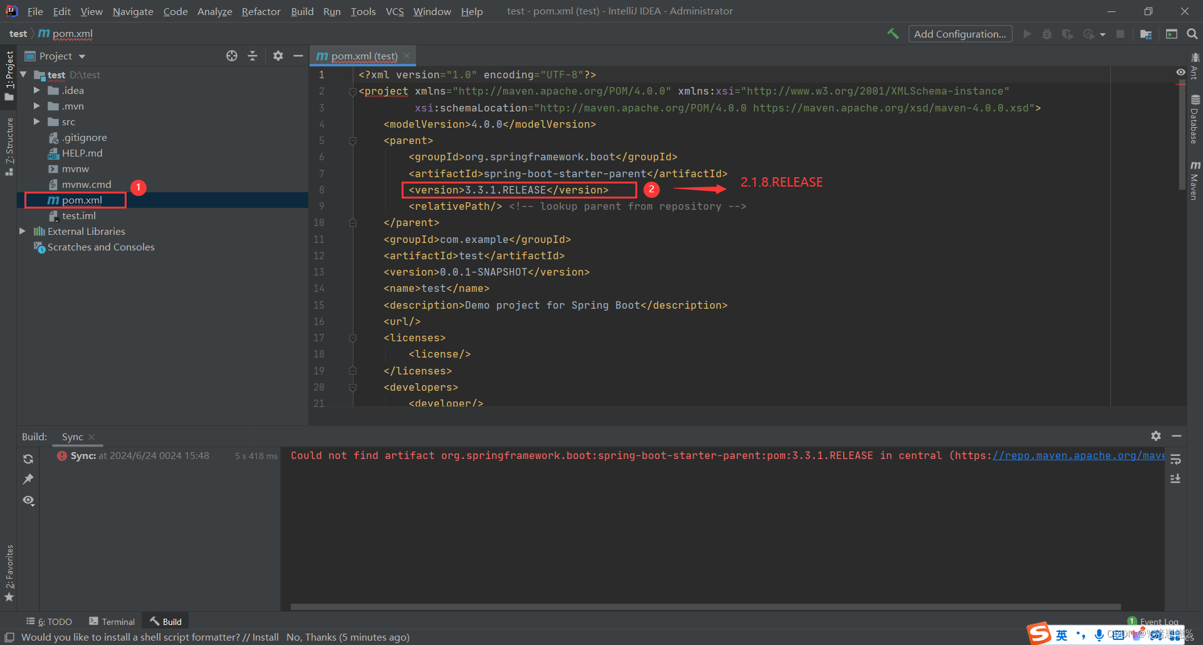1203x645 pixels.
Task: Open repo.maven.apache.org link in build output
Action: point(1078,455)
